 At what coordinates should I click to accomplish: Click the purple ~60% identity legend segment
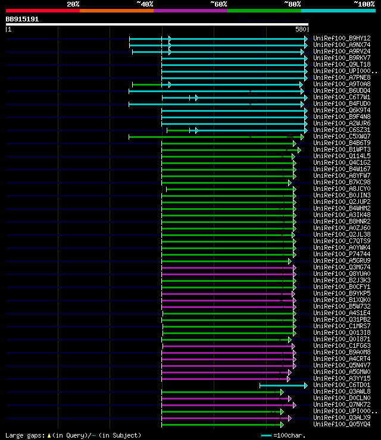pos(190,11)
